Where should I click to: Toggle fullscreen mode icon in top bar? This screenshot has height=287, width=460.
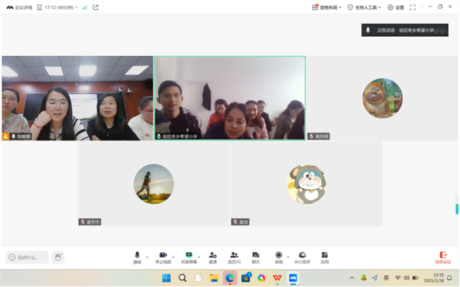[413, 7]
